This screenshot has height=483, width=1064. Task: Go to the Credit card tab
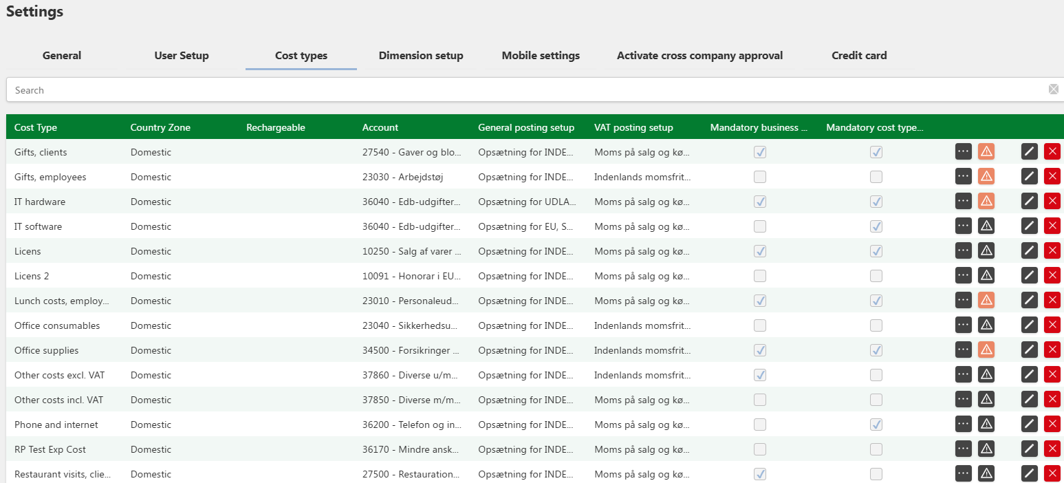pyautogui.click(x=859, y=56)
